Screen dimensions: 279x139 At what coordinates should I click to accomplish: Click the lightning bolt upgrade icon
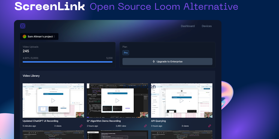tap(154, 62)
